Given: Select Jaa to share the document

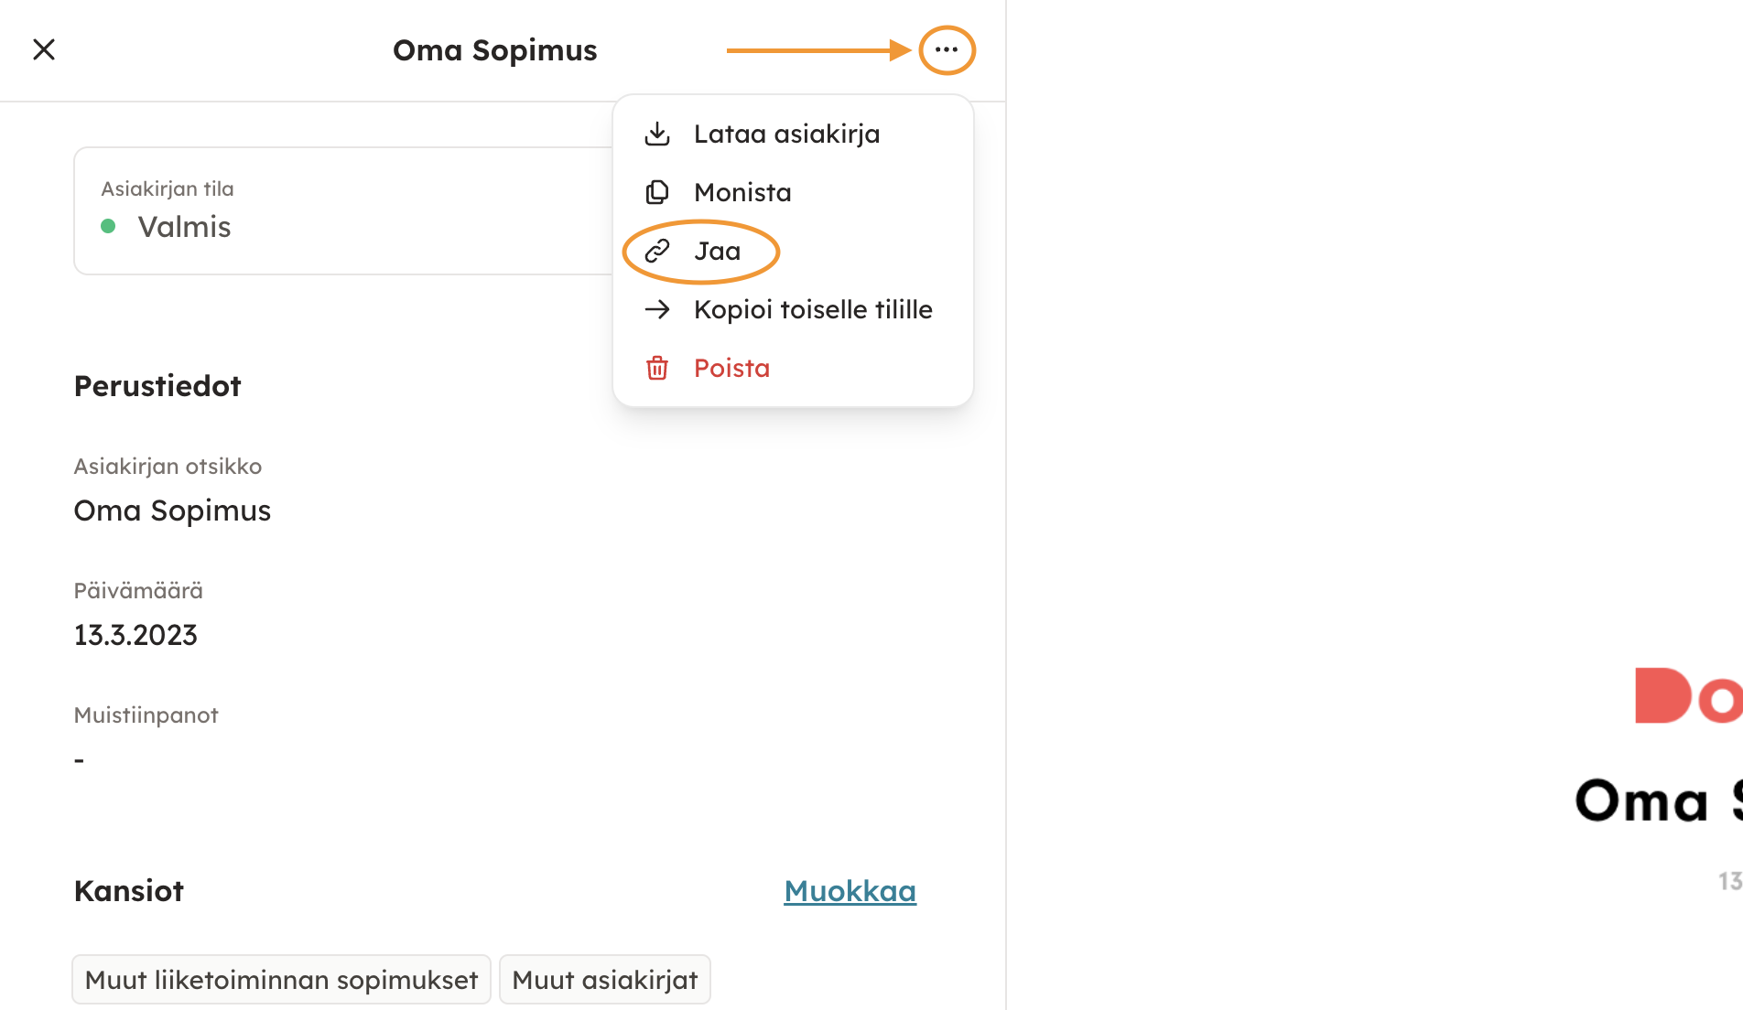Looking at the screenshot, I should (x=717, y=252).
